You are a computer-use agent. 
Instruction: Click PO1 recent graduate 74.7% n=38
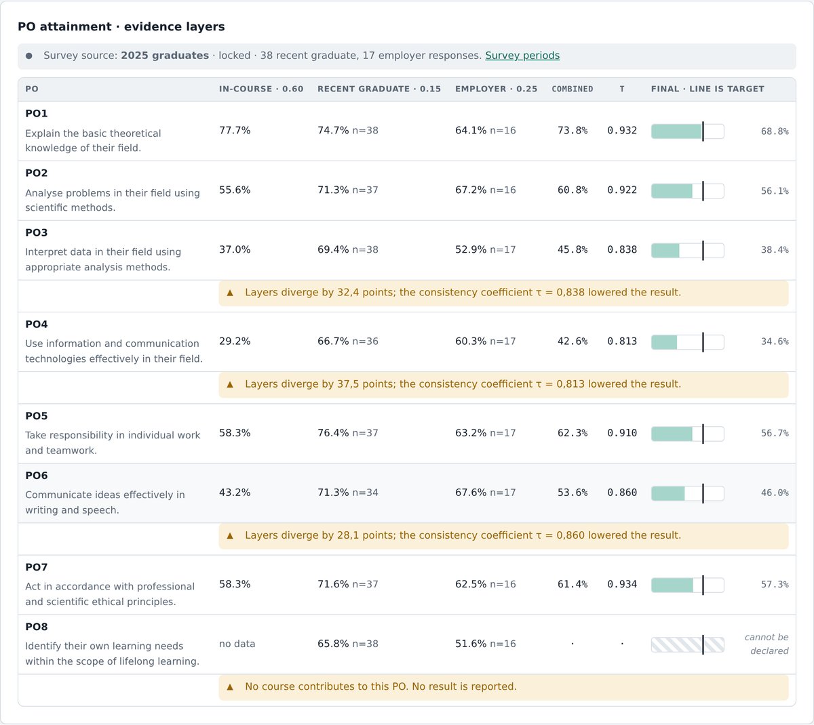[348, 130]
